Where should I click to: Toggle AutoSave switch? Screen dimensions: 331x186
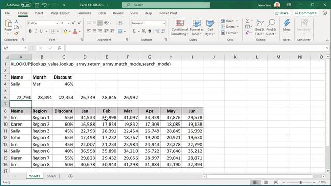[x=26, y=5]
